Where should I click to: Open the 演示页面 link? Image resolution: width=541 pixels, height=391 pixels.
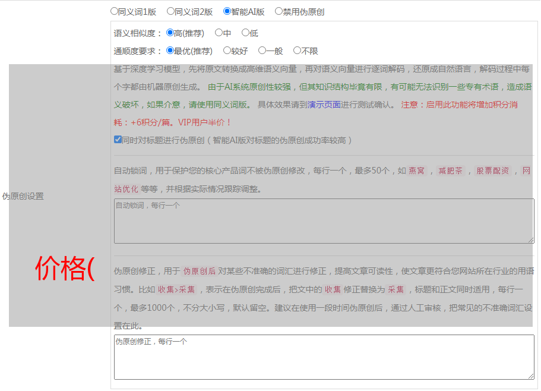(324, 105)
